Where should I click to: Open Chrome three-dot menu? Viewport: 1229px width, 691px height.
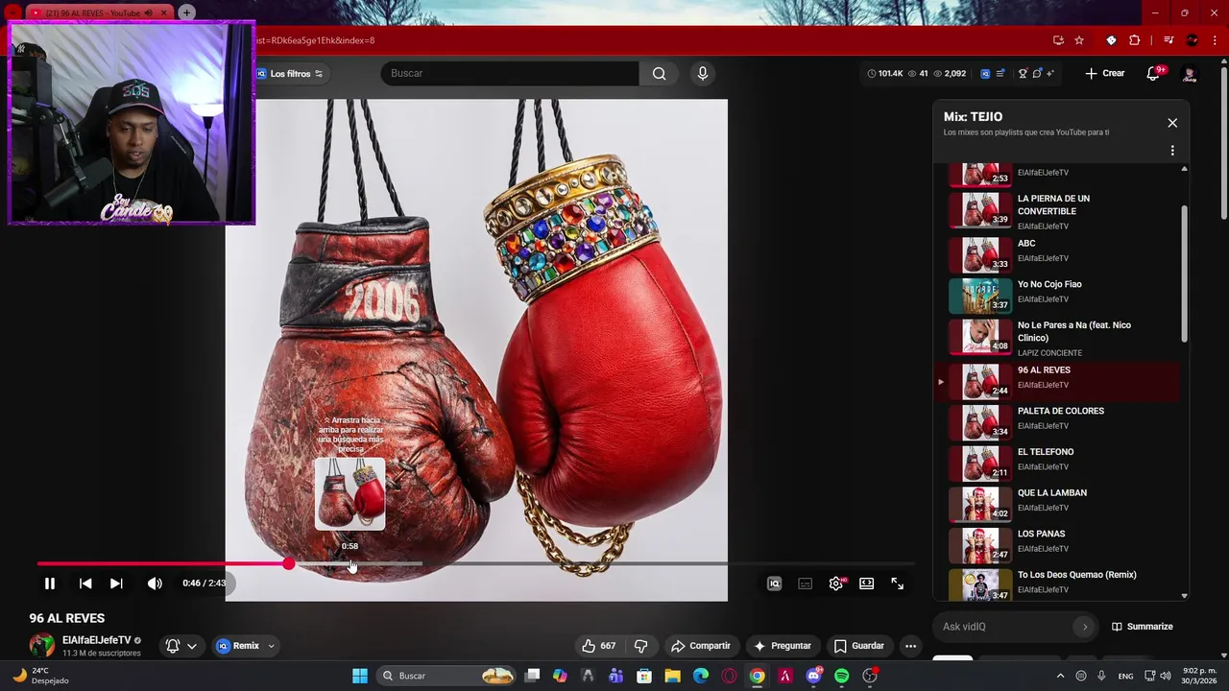pyautogui.click(x=1215, y=40)
